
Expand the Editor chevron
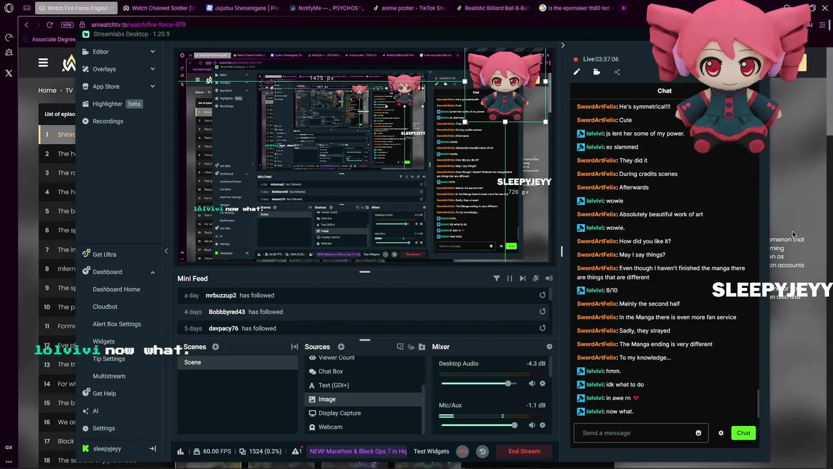coord(152,51)
